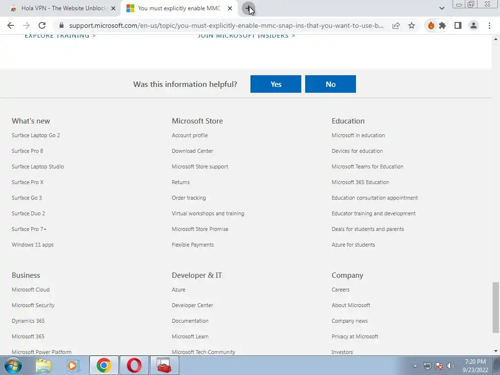Open the Surface Pro X link
The width and height of the screenshot is (500, 375).
click(x=28, y=182)
